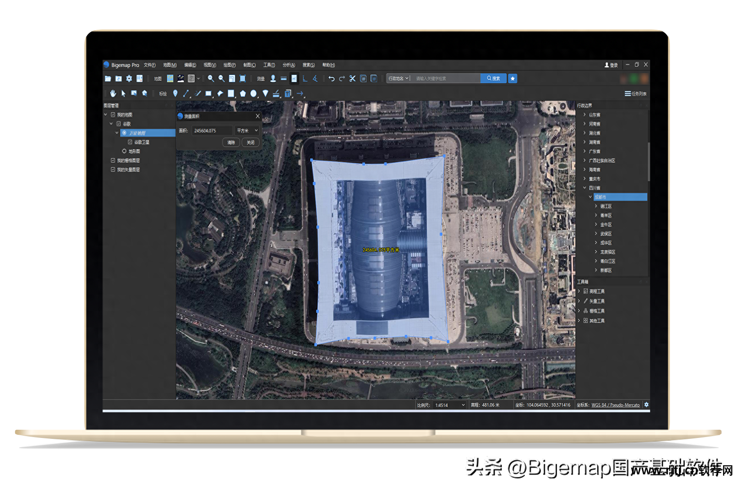737x491 pixels.
Task: Click the 关闭 button in measure dialog
Action: point(251,143)
